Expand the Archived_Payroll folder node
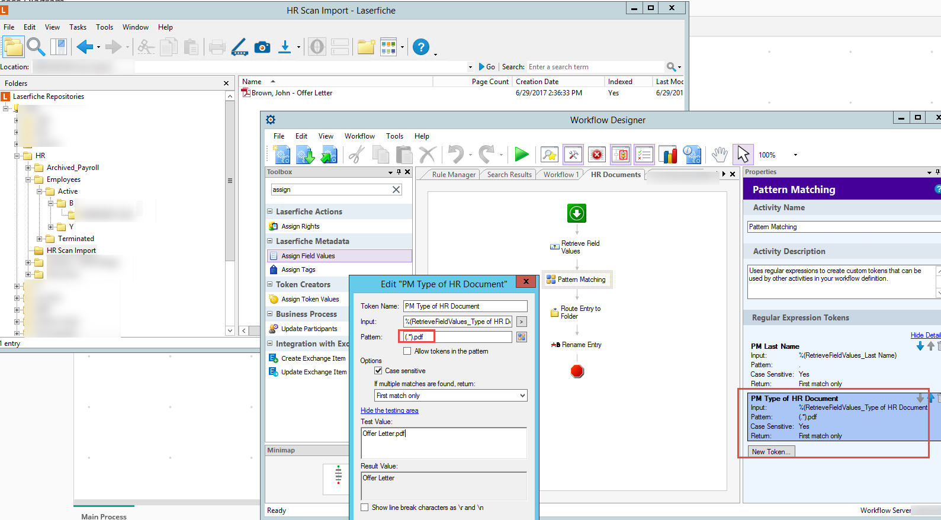 point(28,168)
